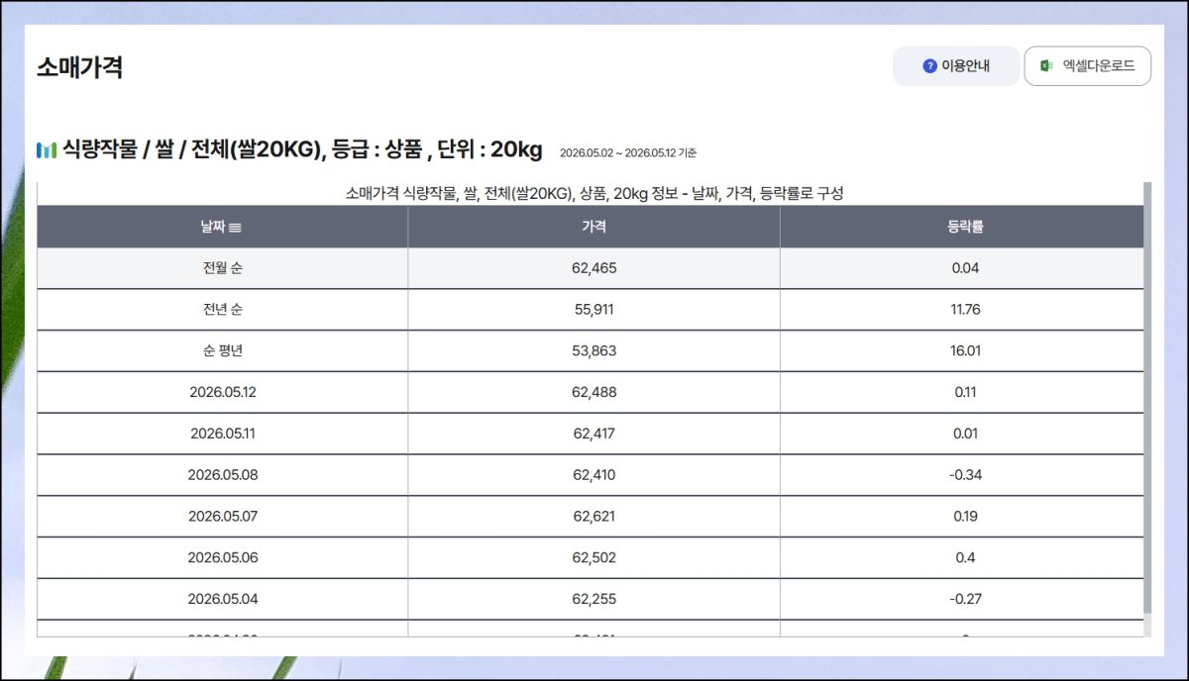Click the price value 62,621
The width and height of the screenshot is (1189, 681).
point(594,517)
